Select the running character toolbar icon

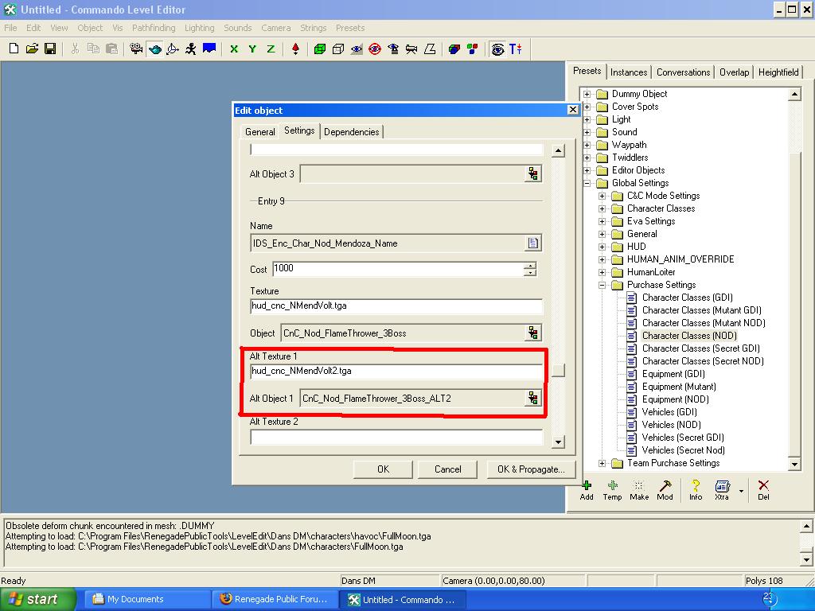pyautogui.click(x=191, y=49)
